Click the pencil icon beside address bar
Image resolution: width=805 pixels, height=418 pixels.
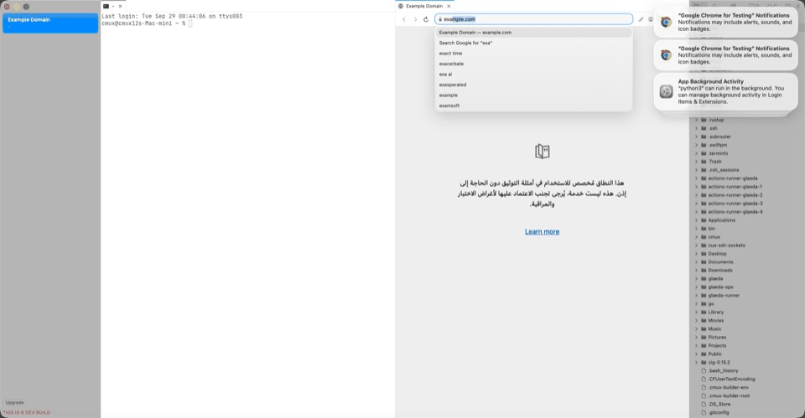coord(641,19)
